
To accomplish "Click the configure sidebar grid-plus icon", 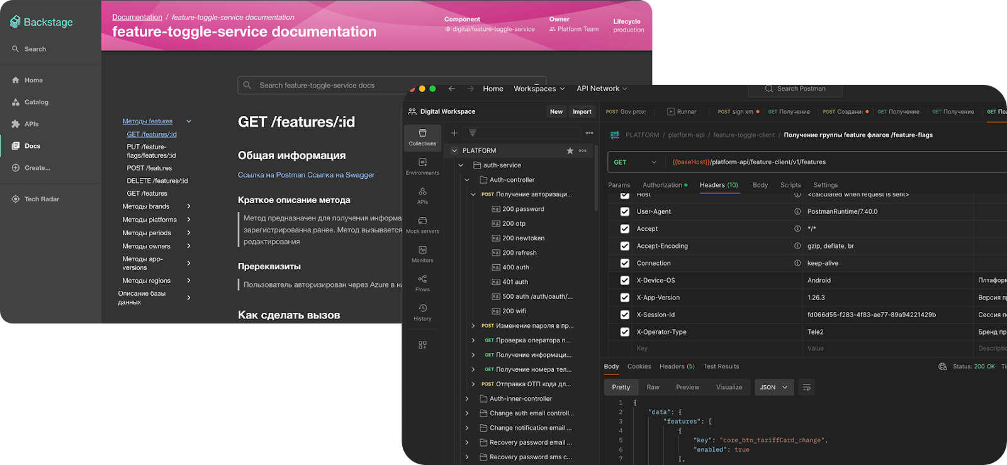I will (x=422, y=345).
